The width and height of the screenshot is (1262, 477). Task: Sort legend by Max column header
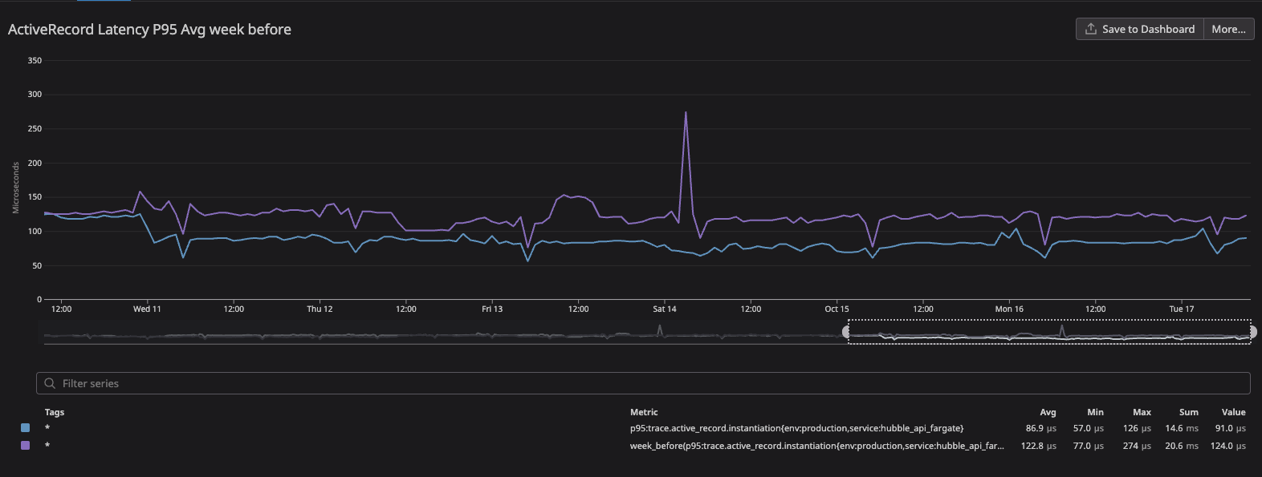point(1142,412)
